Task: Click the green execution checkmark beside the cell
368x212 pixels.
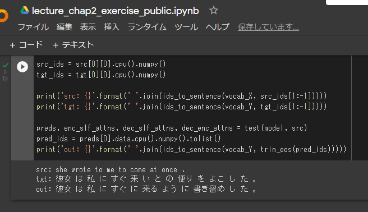Action: tap(6, 65)
